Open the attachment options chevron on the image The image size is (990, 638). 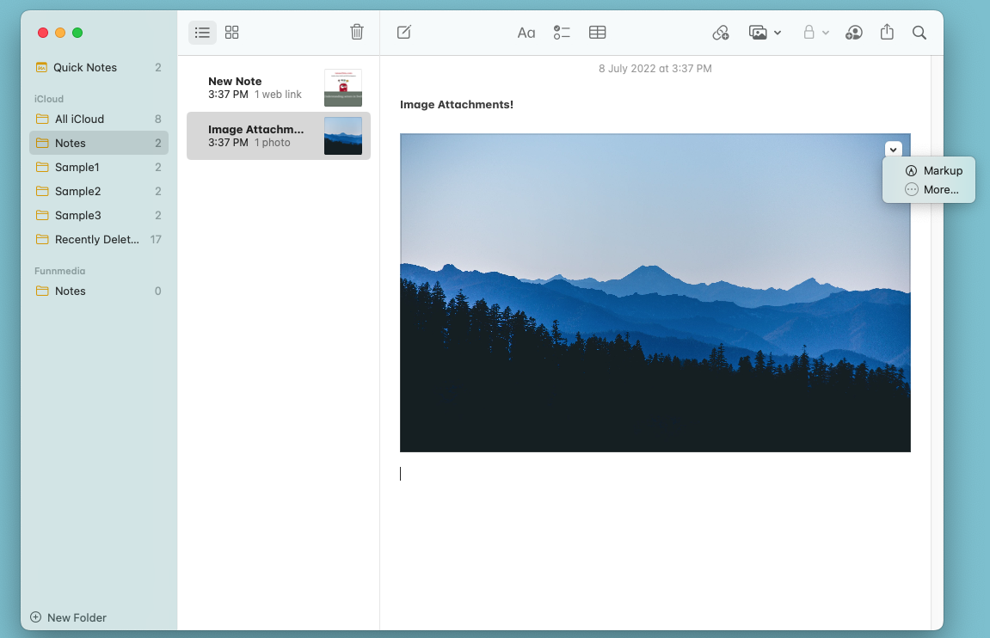click(893, 149)
